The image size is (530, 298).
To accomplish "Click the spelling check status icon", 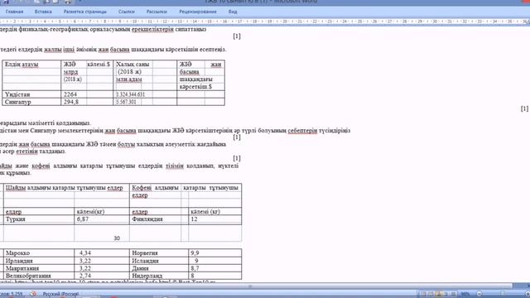I will (33, 294).
